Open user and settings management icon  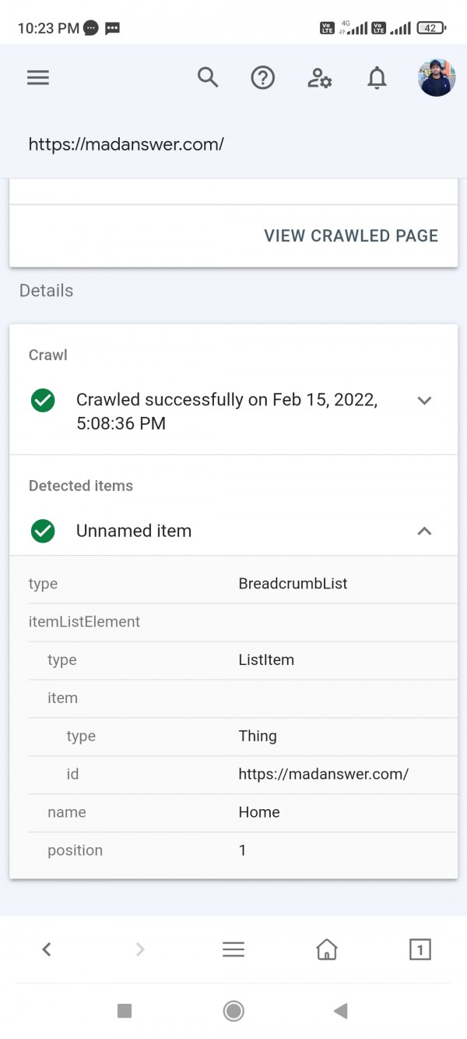(320, 78)
